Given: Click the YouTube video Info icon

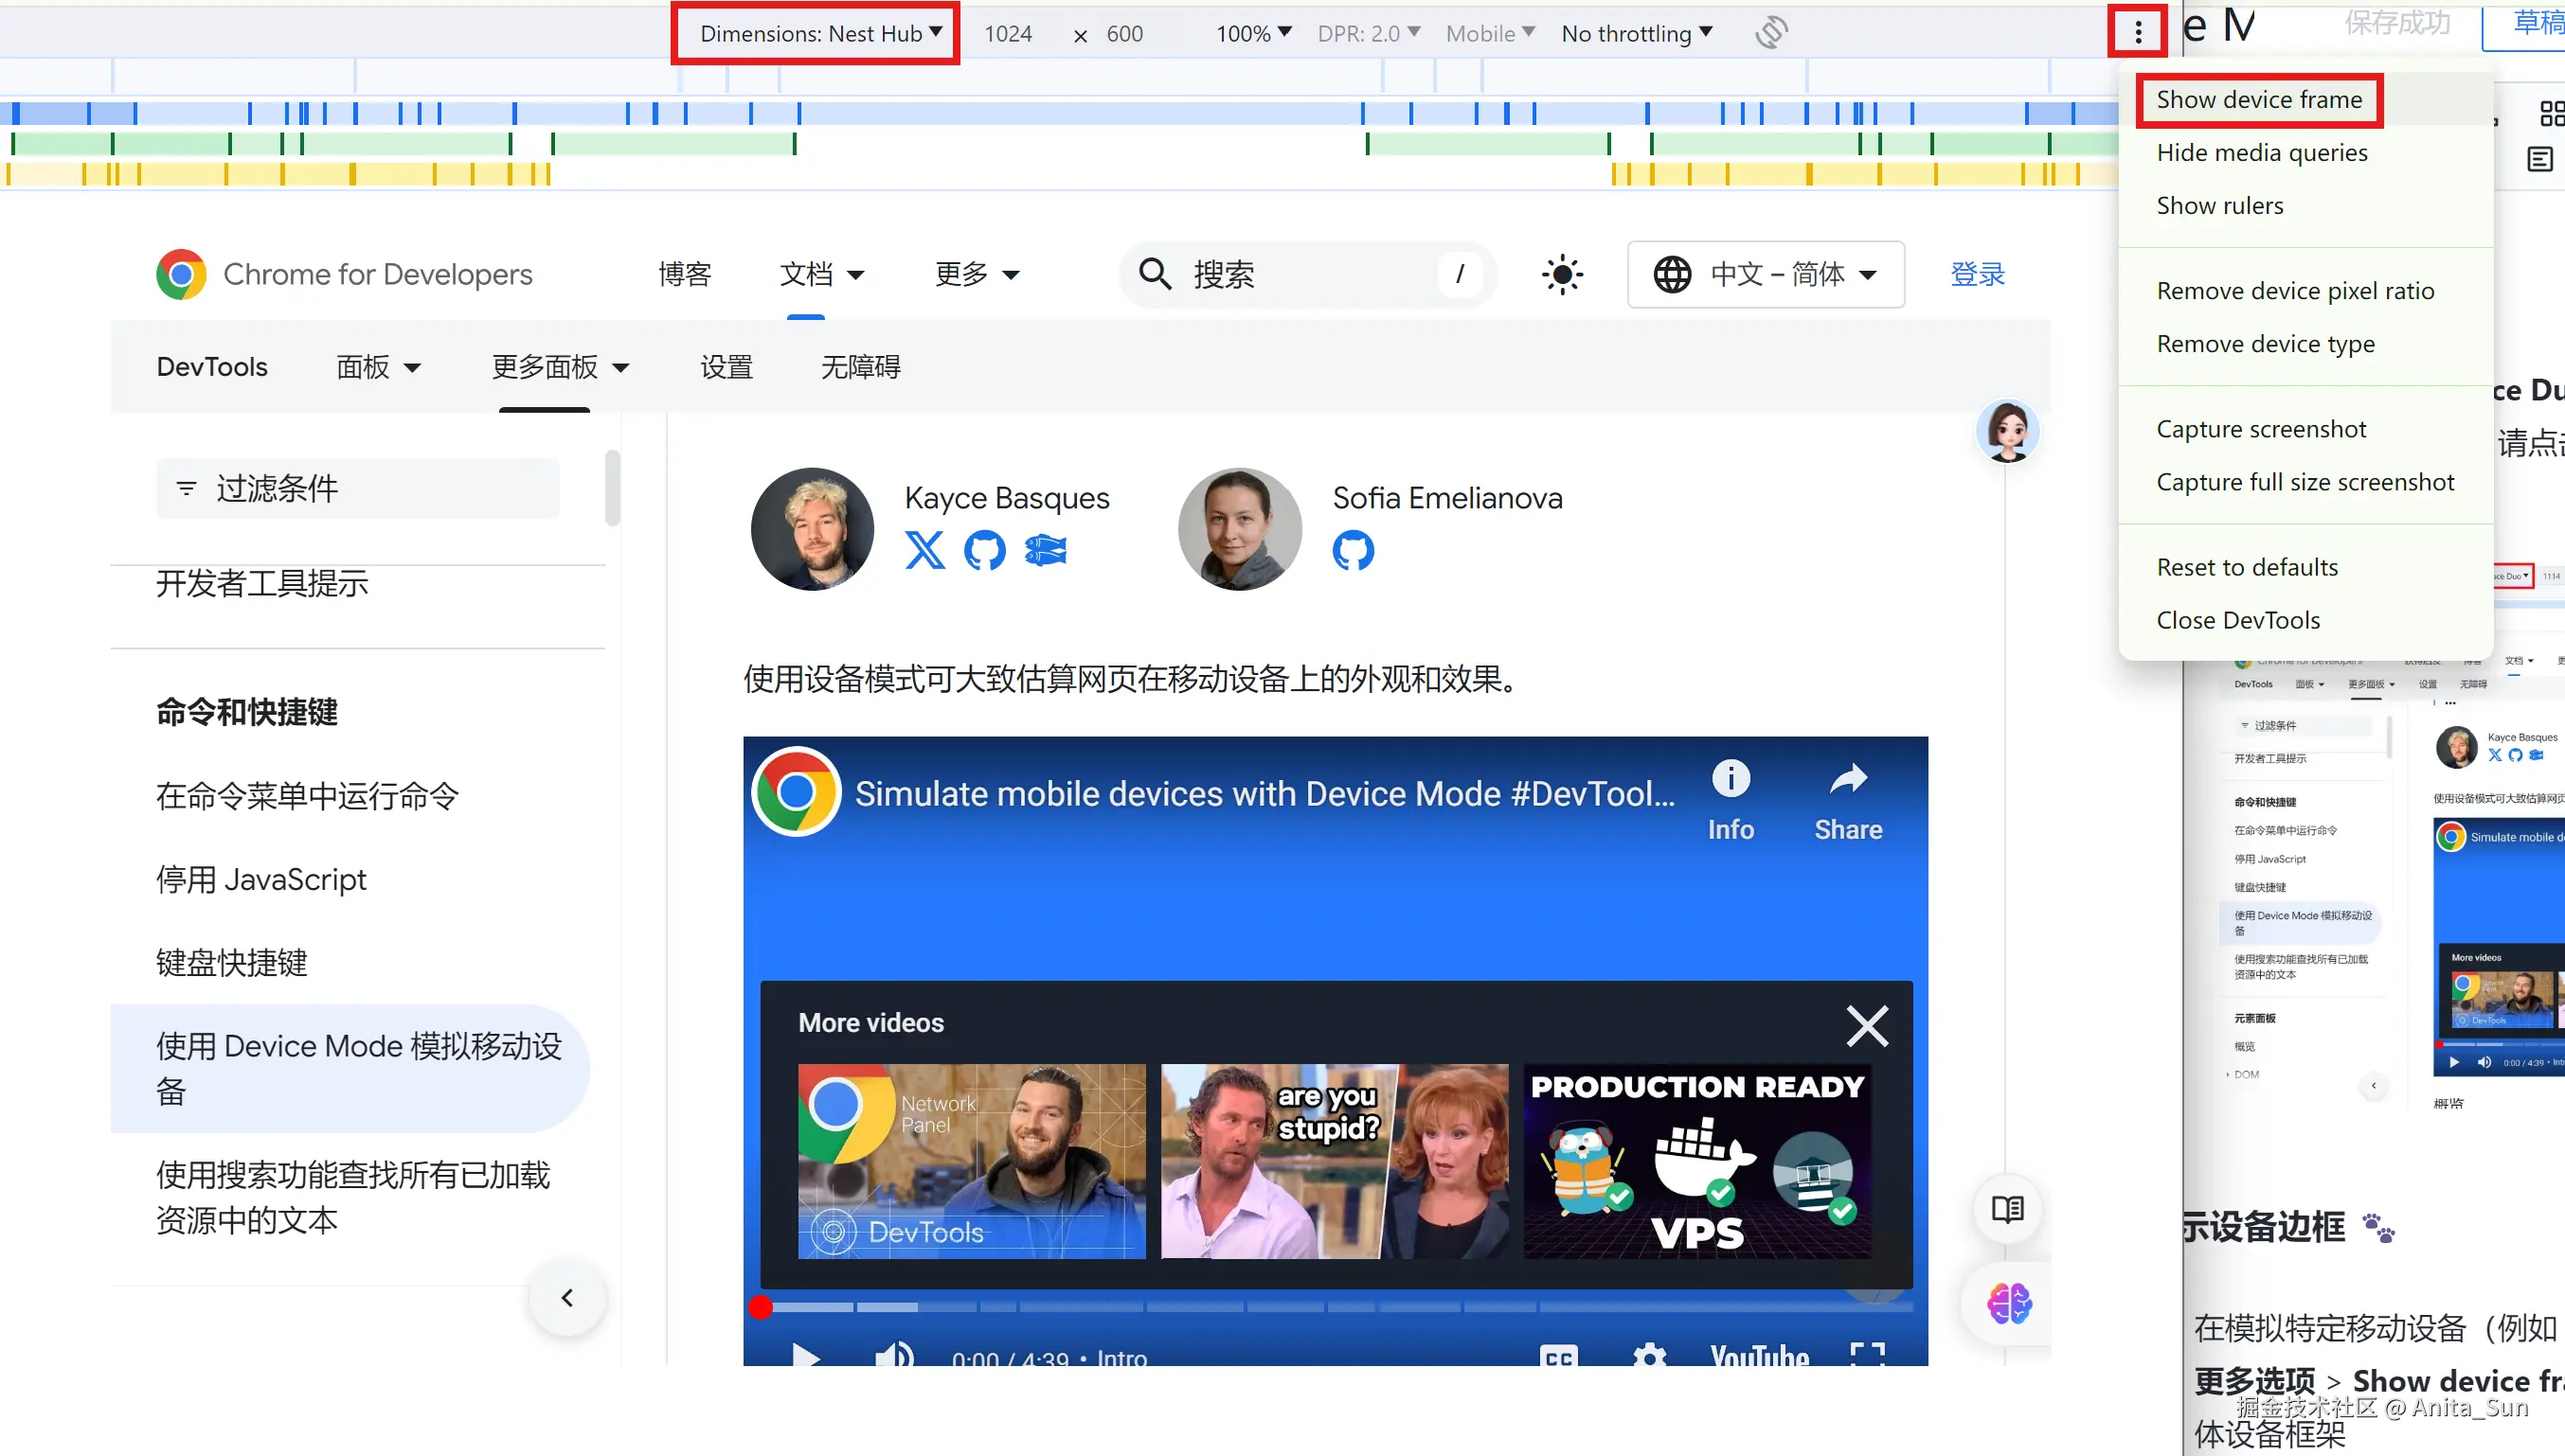Looking at the screenshot, I should [1731, 779].
